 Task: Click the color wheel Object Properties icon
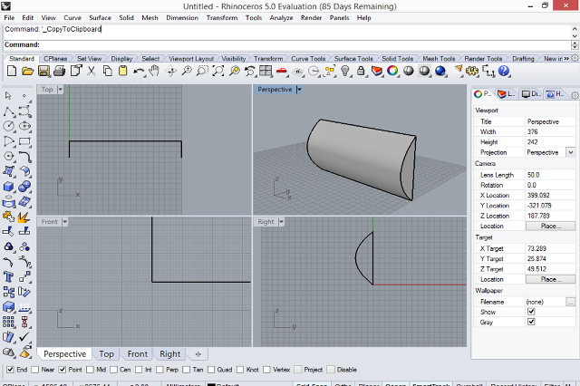point(392,71)
